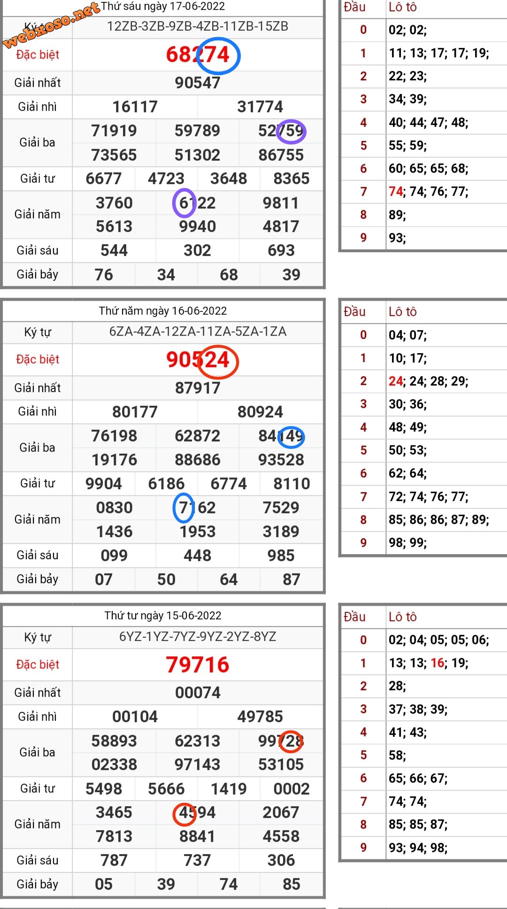
Task: Click second prize number 49785
Action: click(260, 716)
